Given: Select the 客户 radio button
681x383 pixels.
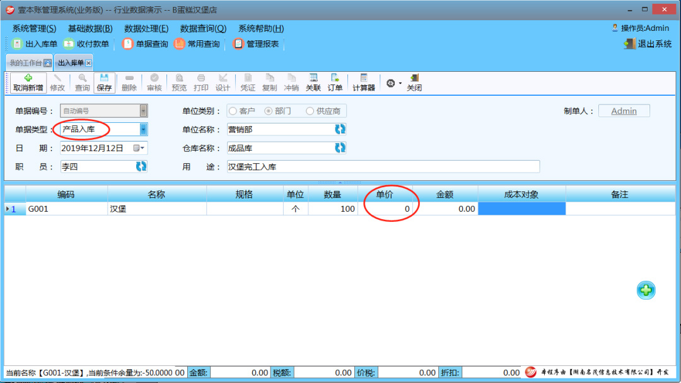Looking at the screenshot, I should (x=233, y=111).
